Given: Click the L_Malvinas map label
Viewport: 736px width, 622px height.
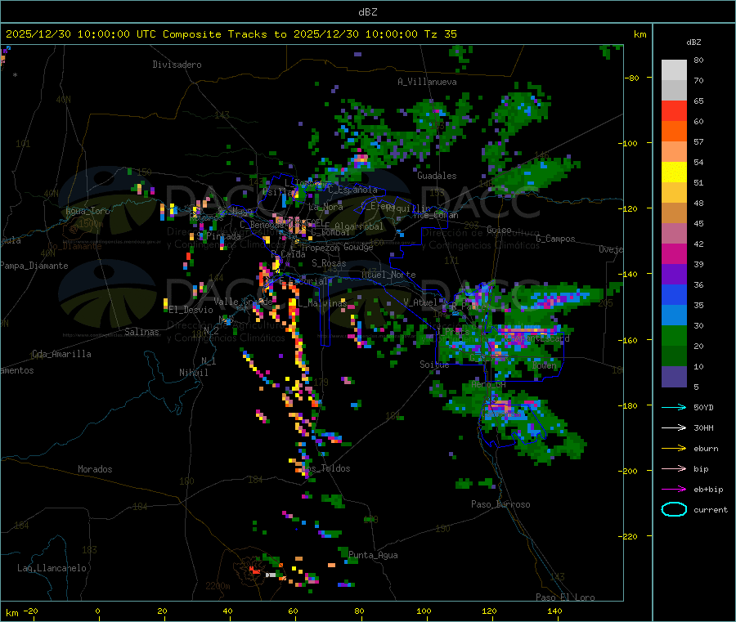Looking at the screenshot, I should (x=322, y=303).
